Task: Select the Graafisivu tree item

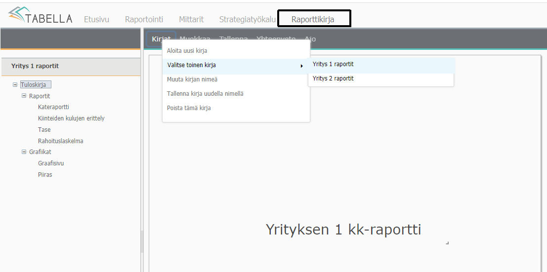Action: pos(51,163)
